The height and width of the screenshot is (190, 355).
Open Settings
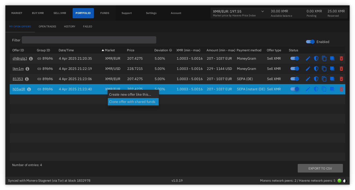pos(151,13)
